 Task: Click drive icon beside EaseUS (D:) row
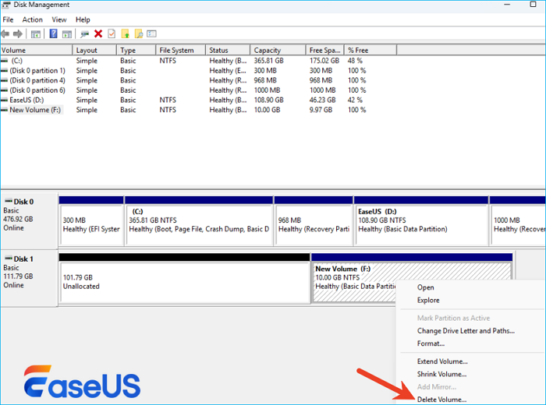(4, 100)
